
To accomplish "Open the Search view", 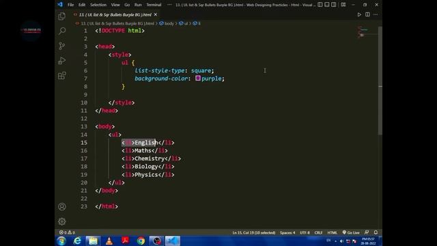I will tap(62, 31).
